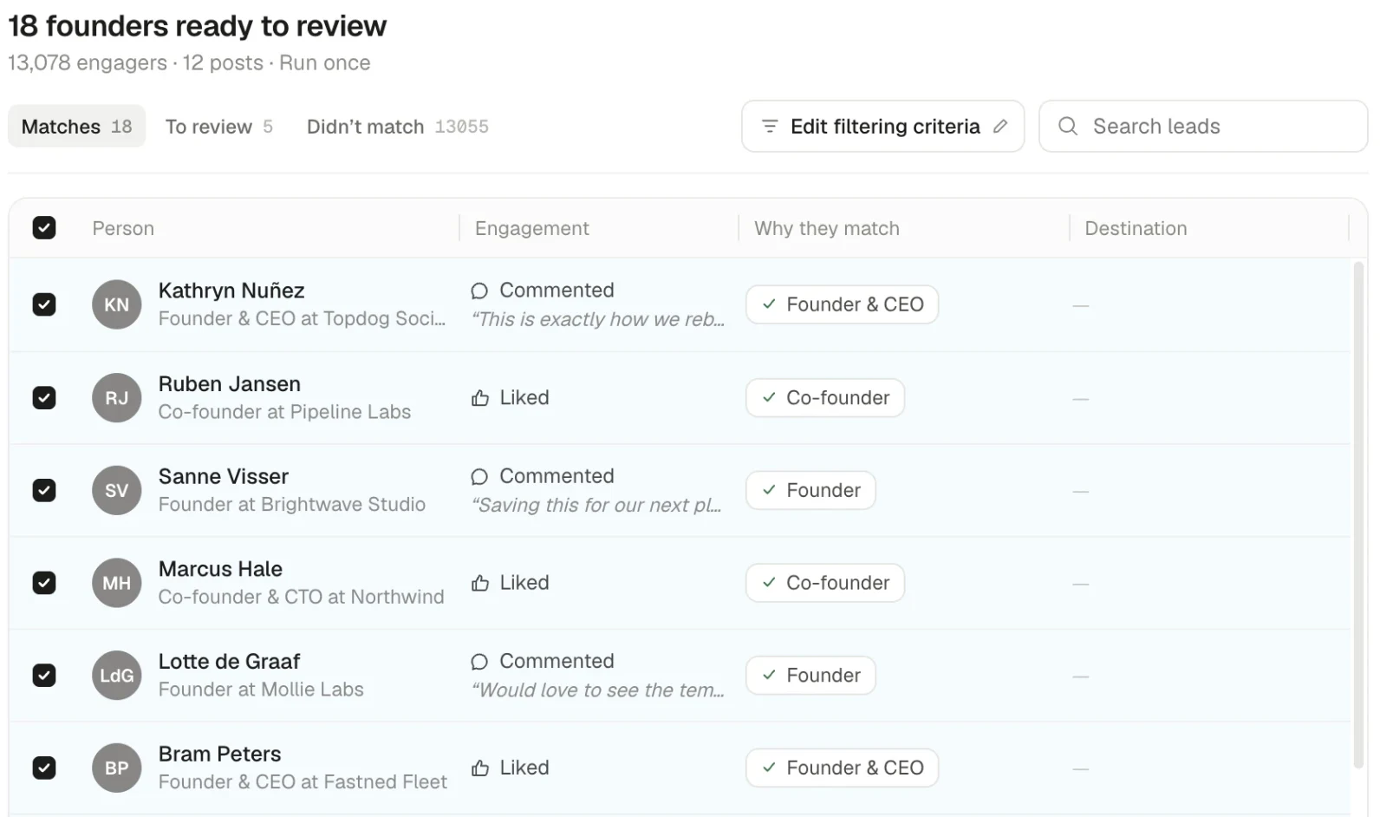Click the pencil icon on Edit filtering criteria
Image resolution: width=1380 pixels, height=817 pixels.
pos(1000,127)
